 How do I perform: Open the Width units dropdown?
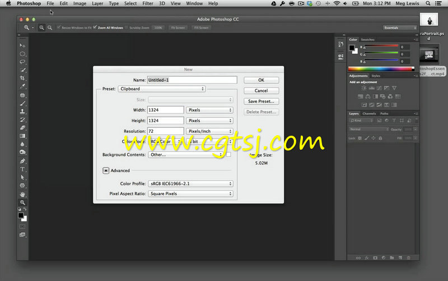coord(209,110)
